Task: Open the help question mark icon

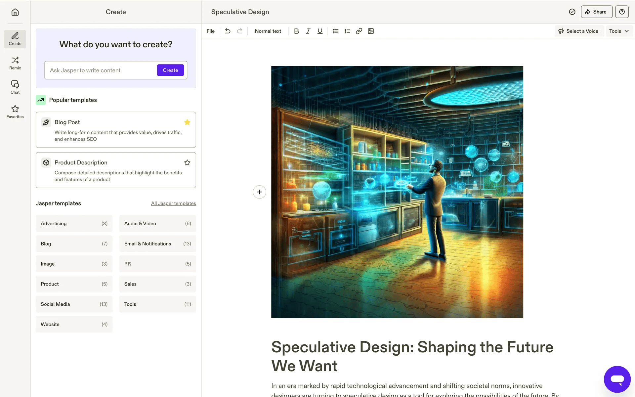Action: pos(622,12)
